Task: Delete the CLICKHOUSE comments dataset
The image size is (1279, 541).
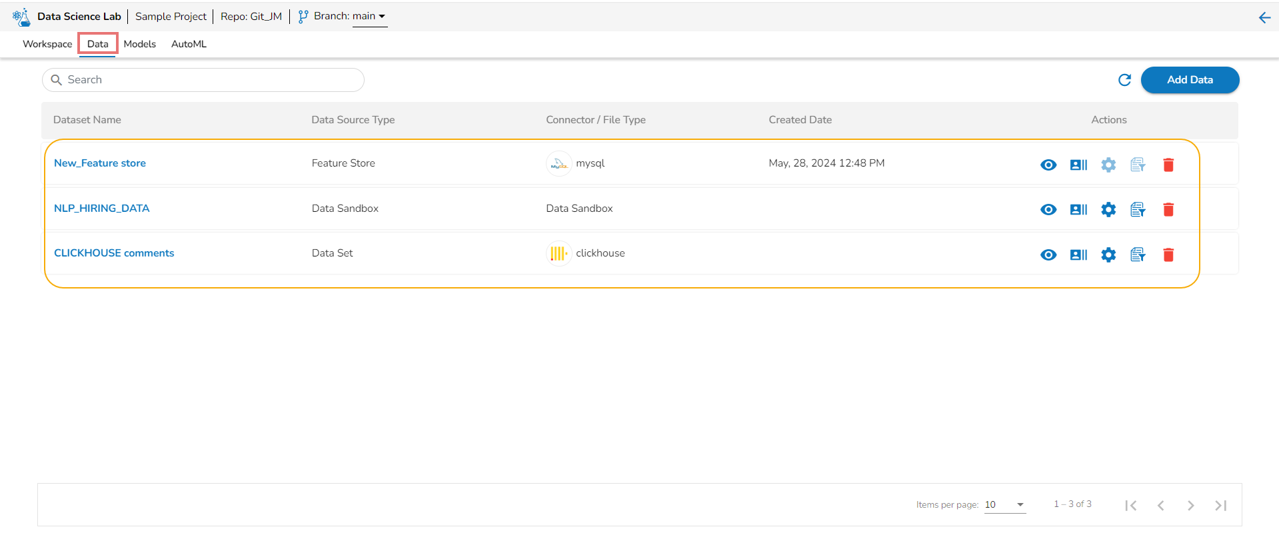Action: click(x=1168, y=255)
